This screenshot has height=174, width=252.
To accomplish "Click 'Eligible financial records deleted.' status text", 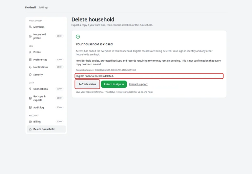I will (x=94, y=76).
